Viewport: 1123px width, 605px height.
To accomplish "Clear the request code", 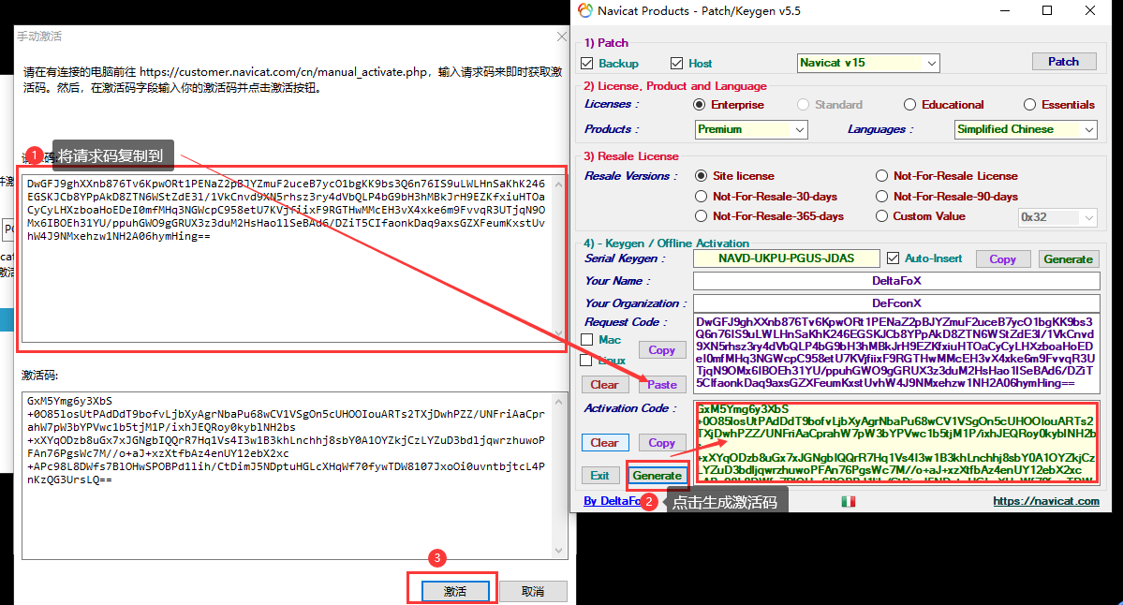I will click(604, 385).
